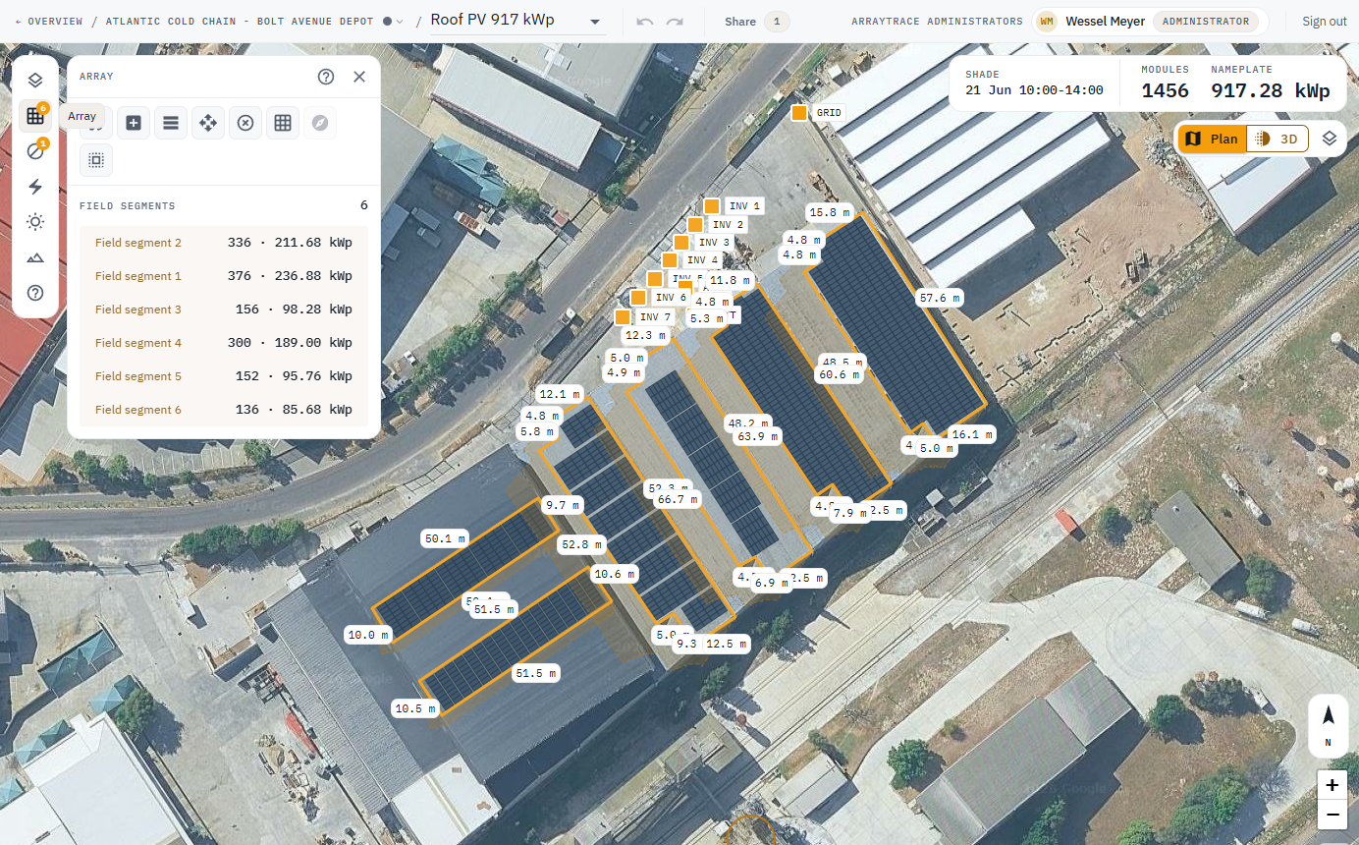Viewport: 1359px width, 845px height.
Task: Select the move arrows tool in the Array panel
Action: (208, 123)
